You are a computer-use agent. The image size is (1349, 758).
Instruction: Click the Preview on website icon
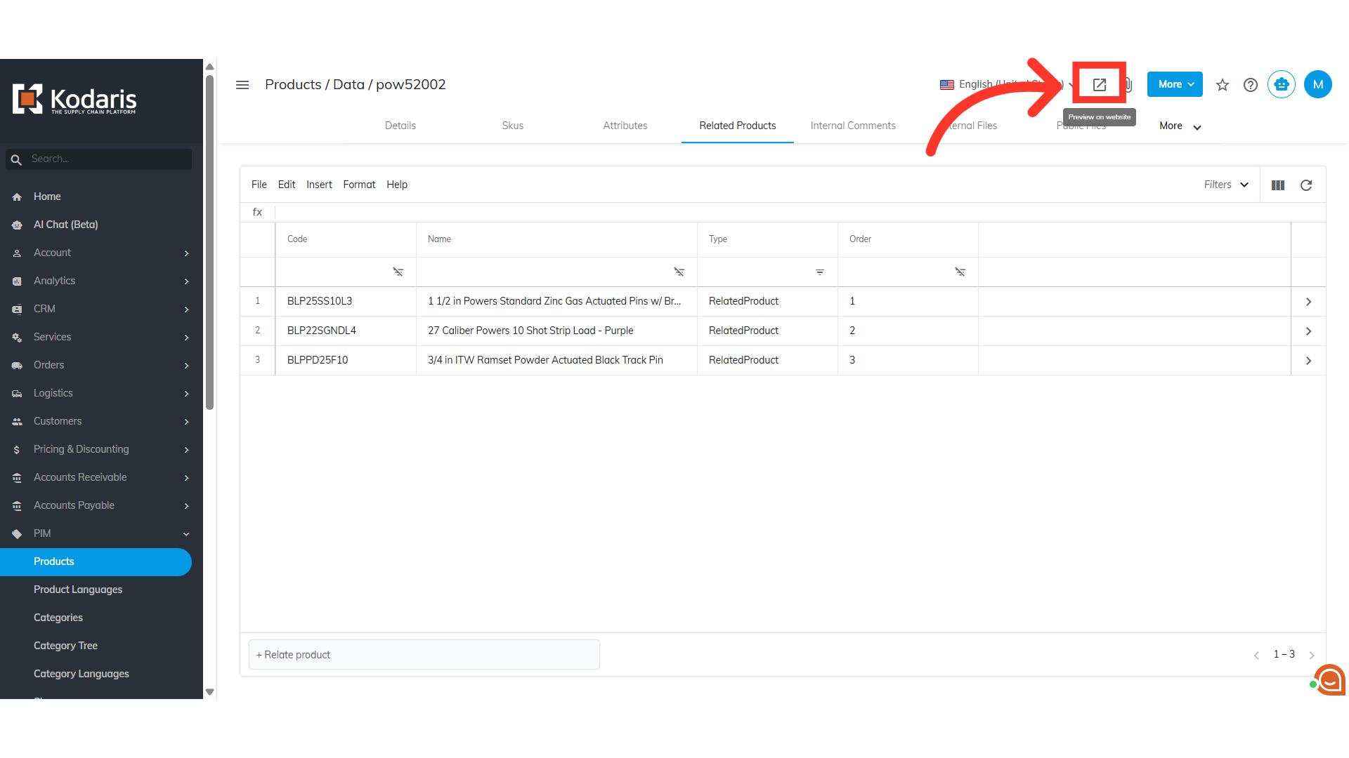click(x=1099, y=85)
